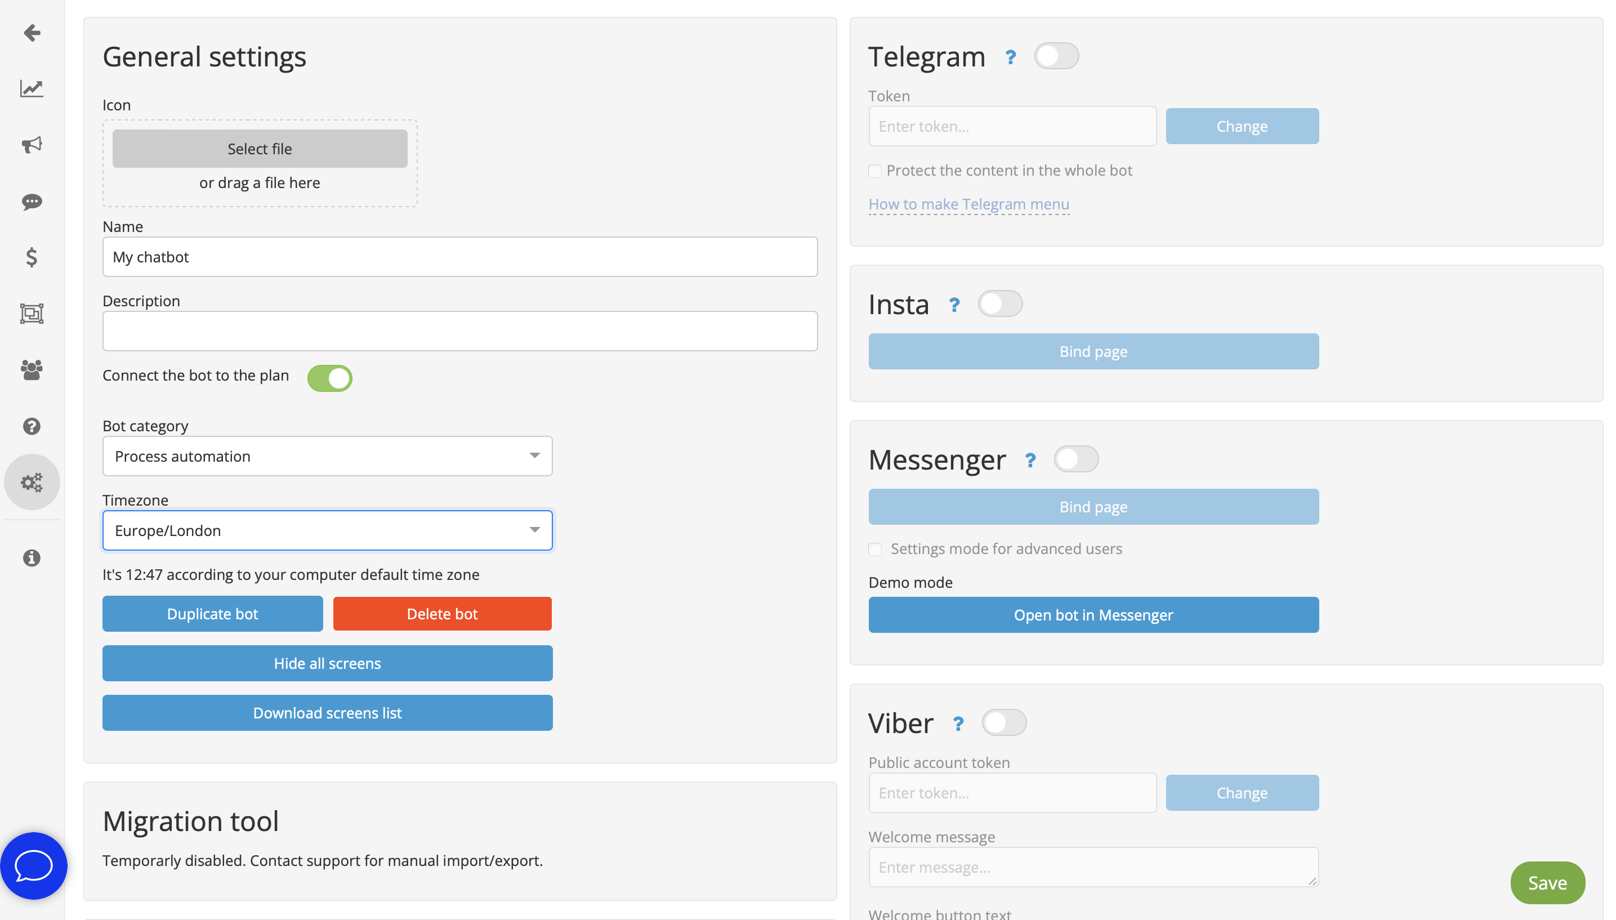
Task: Click the green Save button
Action: click(1547, 882)
